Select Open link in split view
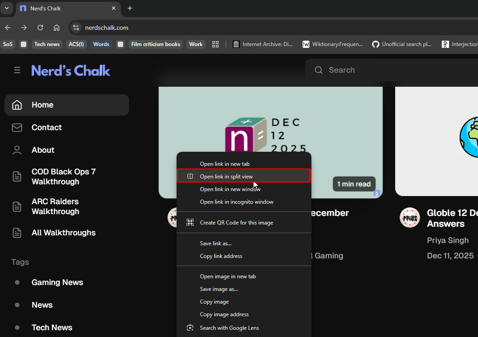Image resolution: width=478 pixels, height=337 pixels. pyautogui.click(x=226, y=177)
